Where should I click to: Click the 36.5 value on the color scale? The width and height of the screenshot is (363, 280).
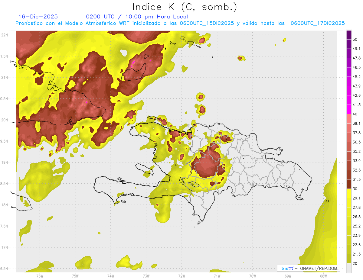tap(357, 142)
